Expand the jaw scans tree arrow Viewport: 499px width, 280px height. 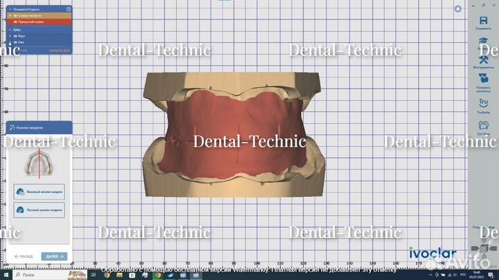(9, 15)
